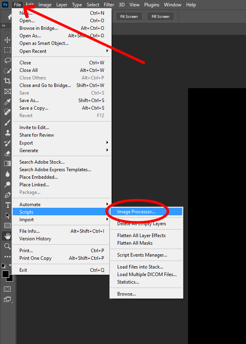Choose Place Embedded

click(x=61, y=177)
